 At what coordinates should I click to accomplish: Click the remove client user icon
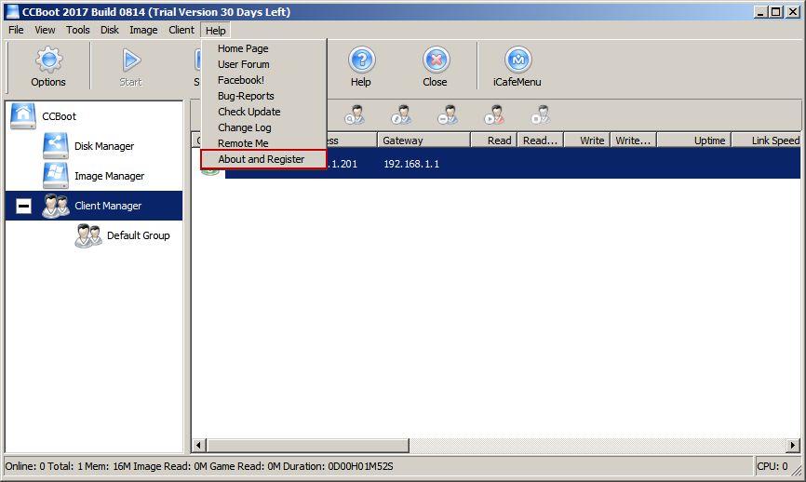449,114
